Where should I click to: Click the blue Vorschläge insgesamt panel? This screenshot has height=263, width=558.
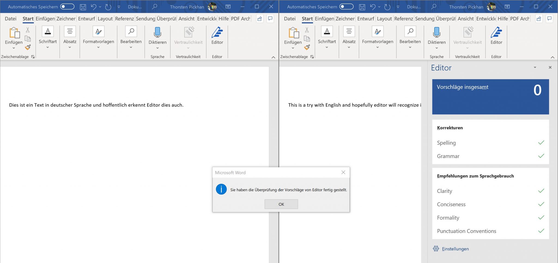pyautogui.click(x=490, y=97)
